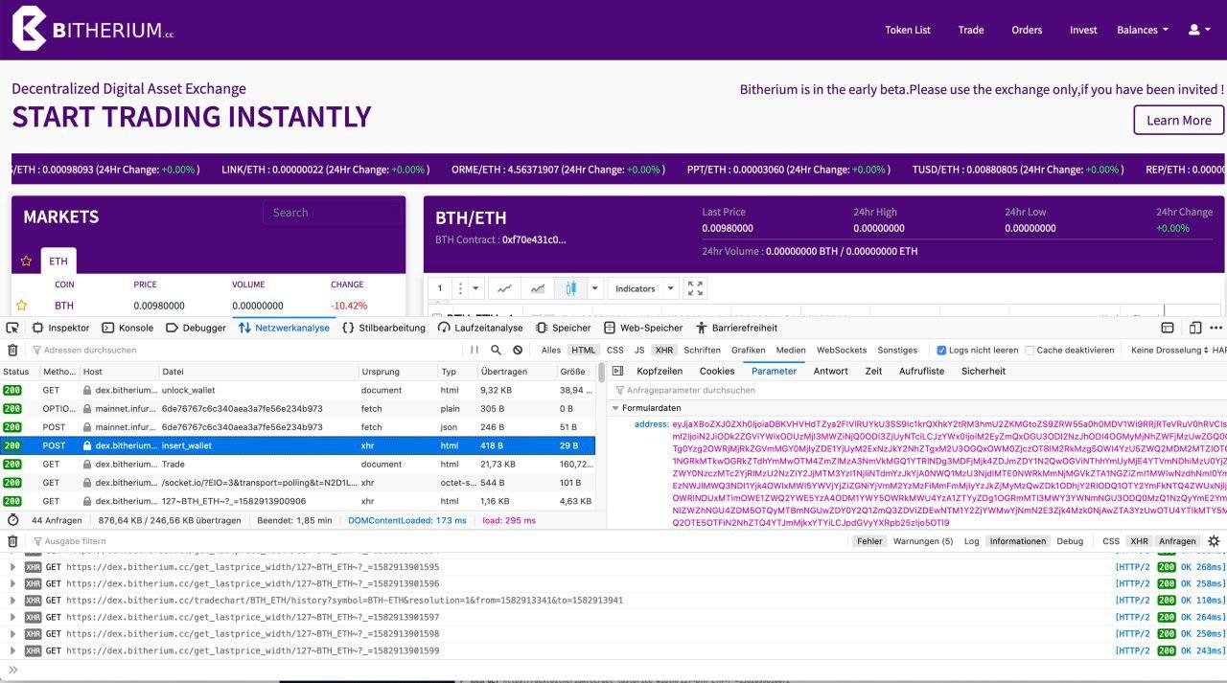
Task: Open the Cookies request tab
Action: (x=717, y=371)
